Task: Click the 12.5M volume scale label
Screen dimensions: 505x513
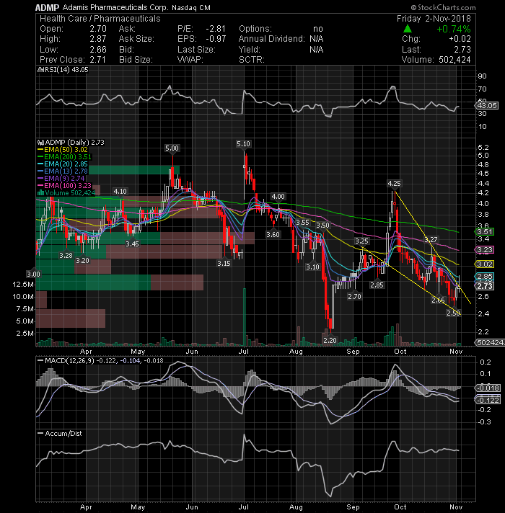Action: coord(23,285)
